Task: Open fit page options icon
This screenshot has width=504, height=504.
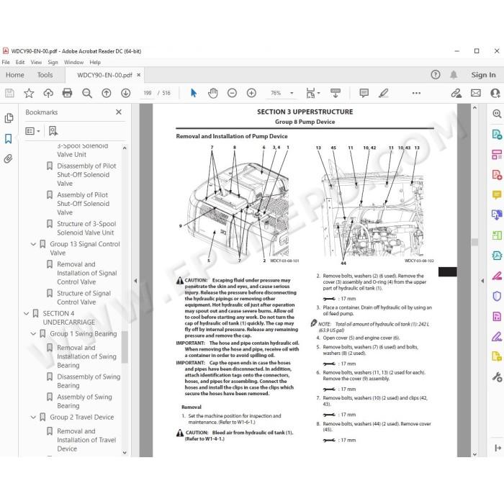Action: 312,93
